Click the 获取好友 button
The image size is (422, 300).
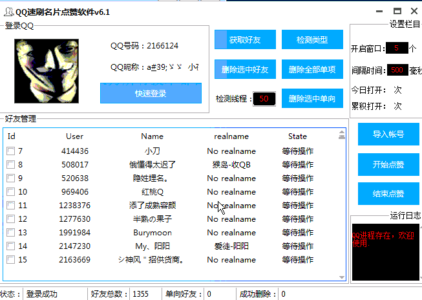(x=245, y=39)
